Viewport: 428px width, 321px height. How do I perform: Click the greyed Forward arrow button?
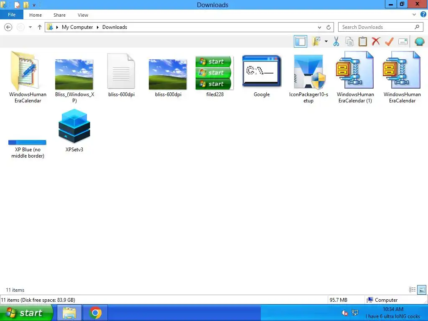click(20, 27)
